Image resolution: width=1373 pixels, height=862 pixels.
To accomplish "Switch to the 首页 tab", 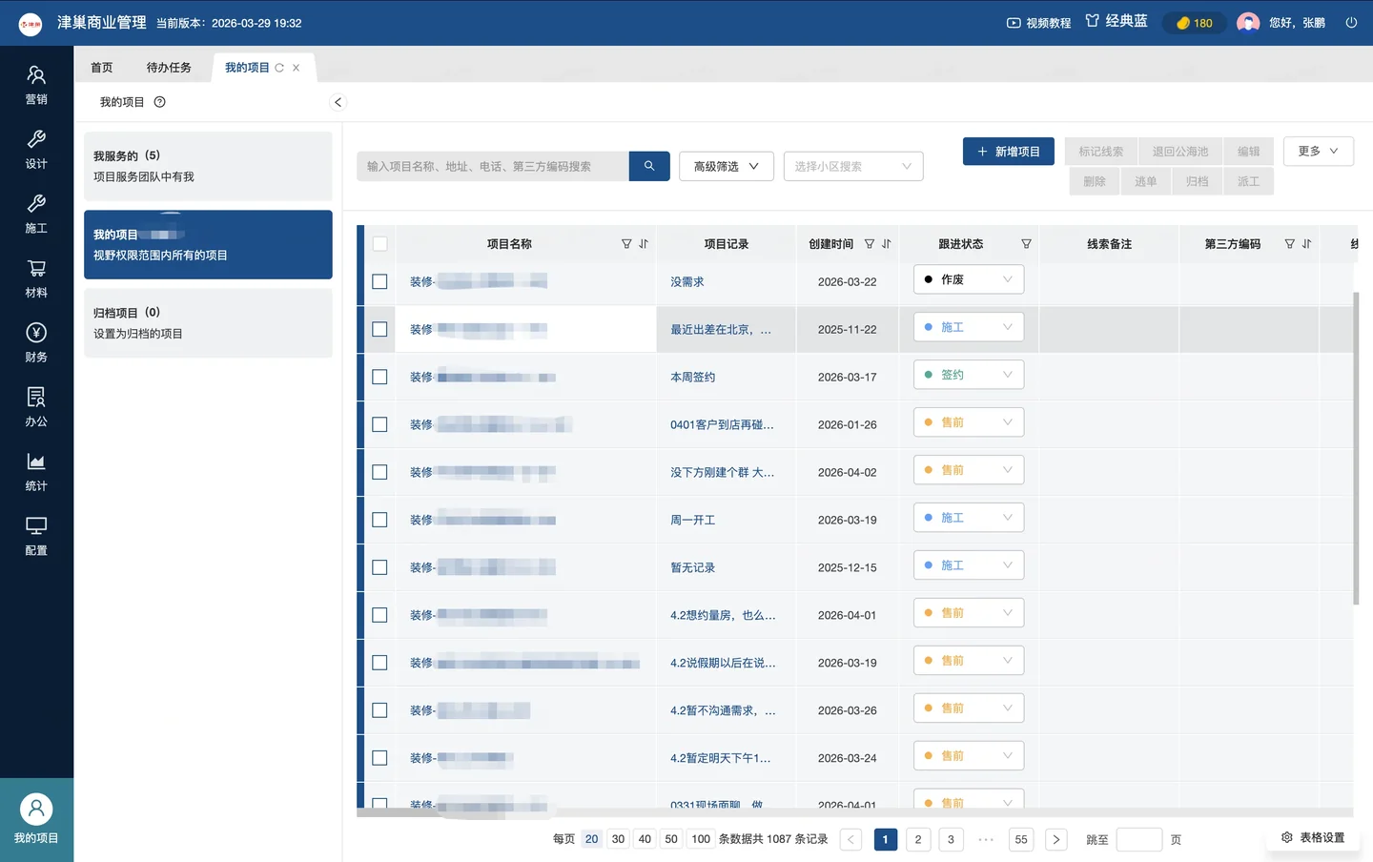I will click(x=102, y=68).
